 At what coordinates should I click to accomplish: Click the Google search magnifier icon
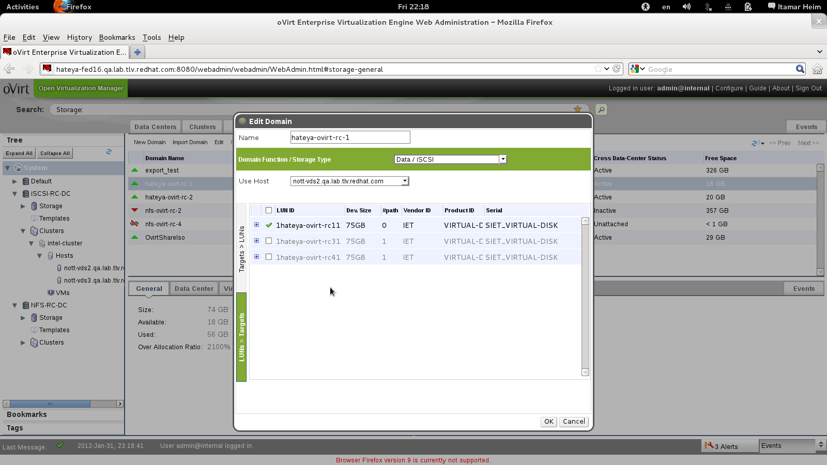[800, 69]
